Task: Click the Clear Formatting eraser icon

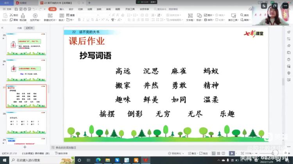Action: coord(123,15)
